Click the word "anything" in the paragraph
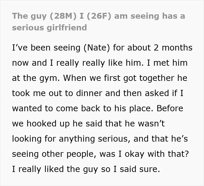The image size is (204, 186). (x=77, y=139)
